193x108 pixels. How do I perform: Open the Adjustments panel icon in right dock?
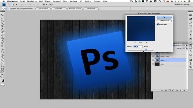point(191,51)
